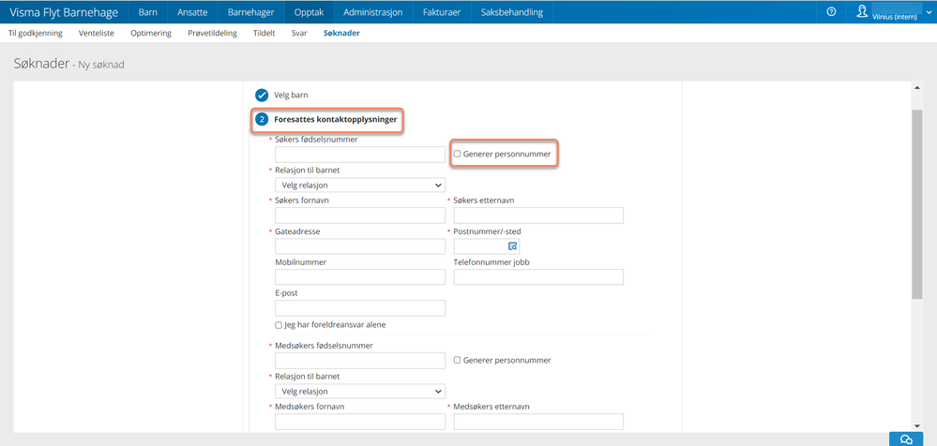Click Medsøkers etternavn input field

(x=538, y=423)
